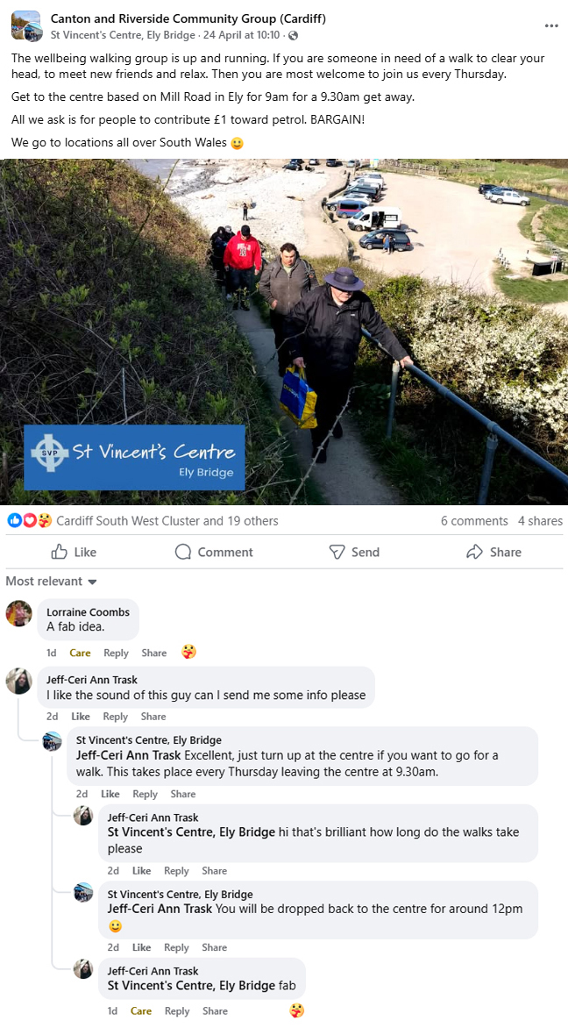
Task: Click the Like thumbs-up icon on the post
Action: 59,552
